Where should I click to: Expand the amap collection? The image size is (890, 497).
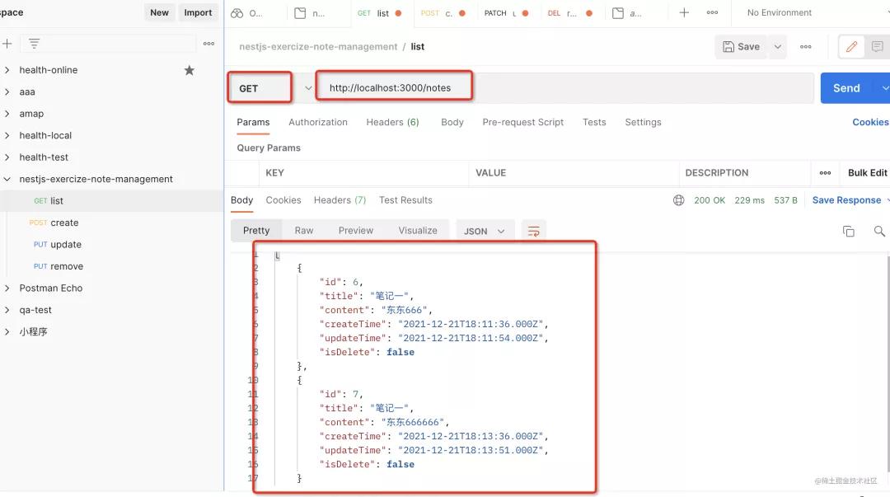coord(7,114)
